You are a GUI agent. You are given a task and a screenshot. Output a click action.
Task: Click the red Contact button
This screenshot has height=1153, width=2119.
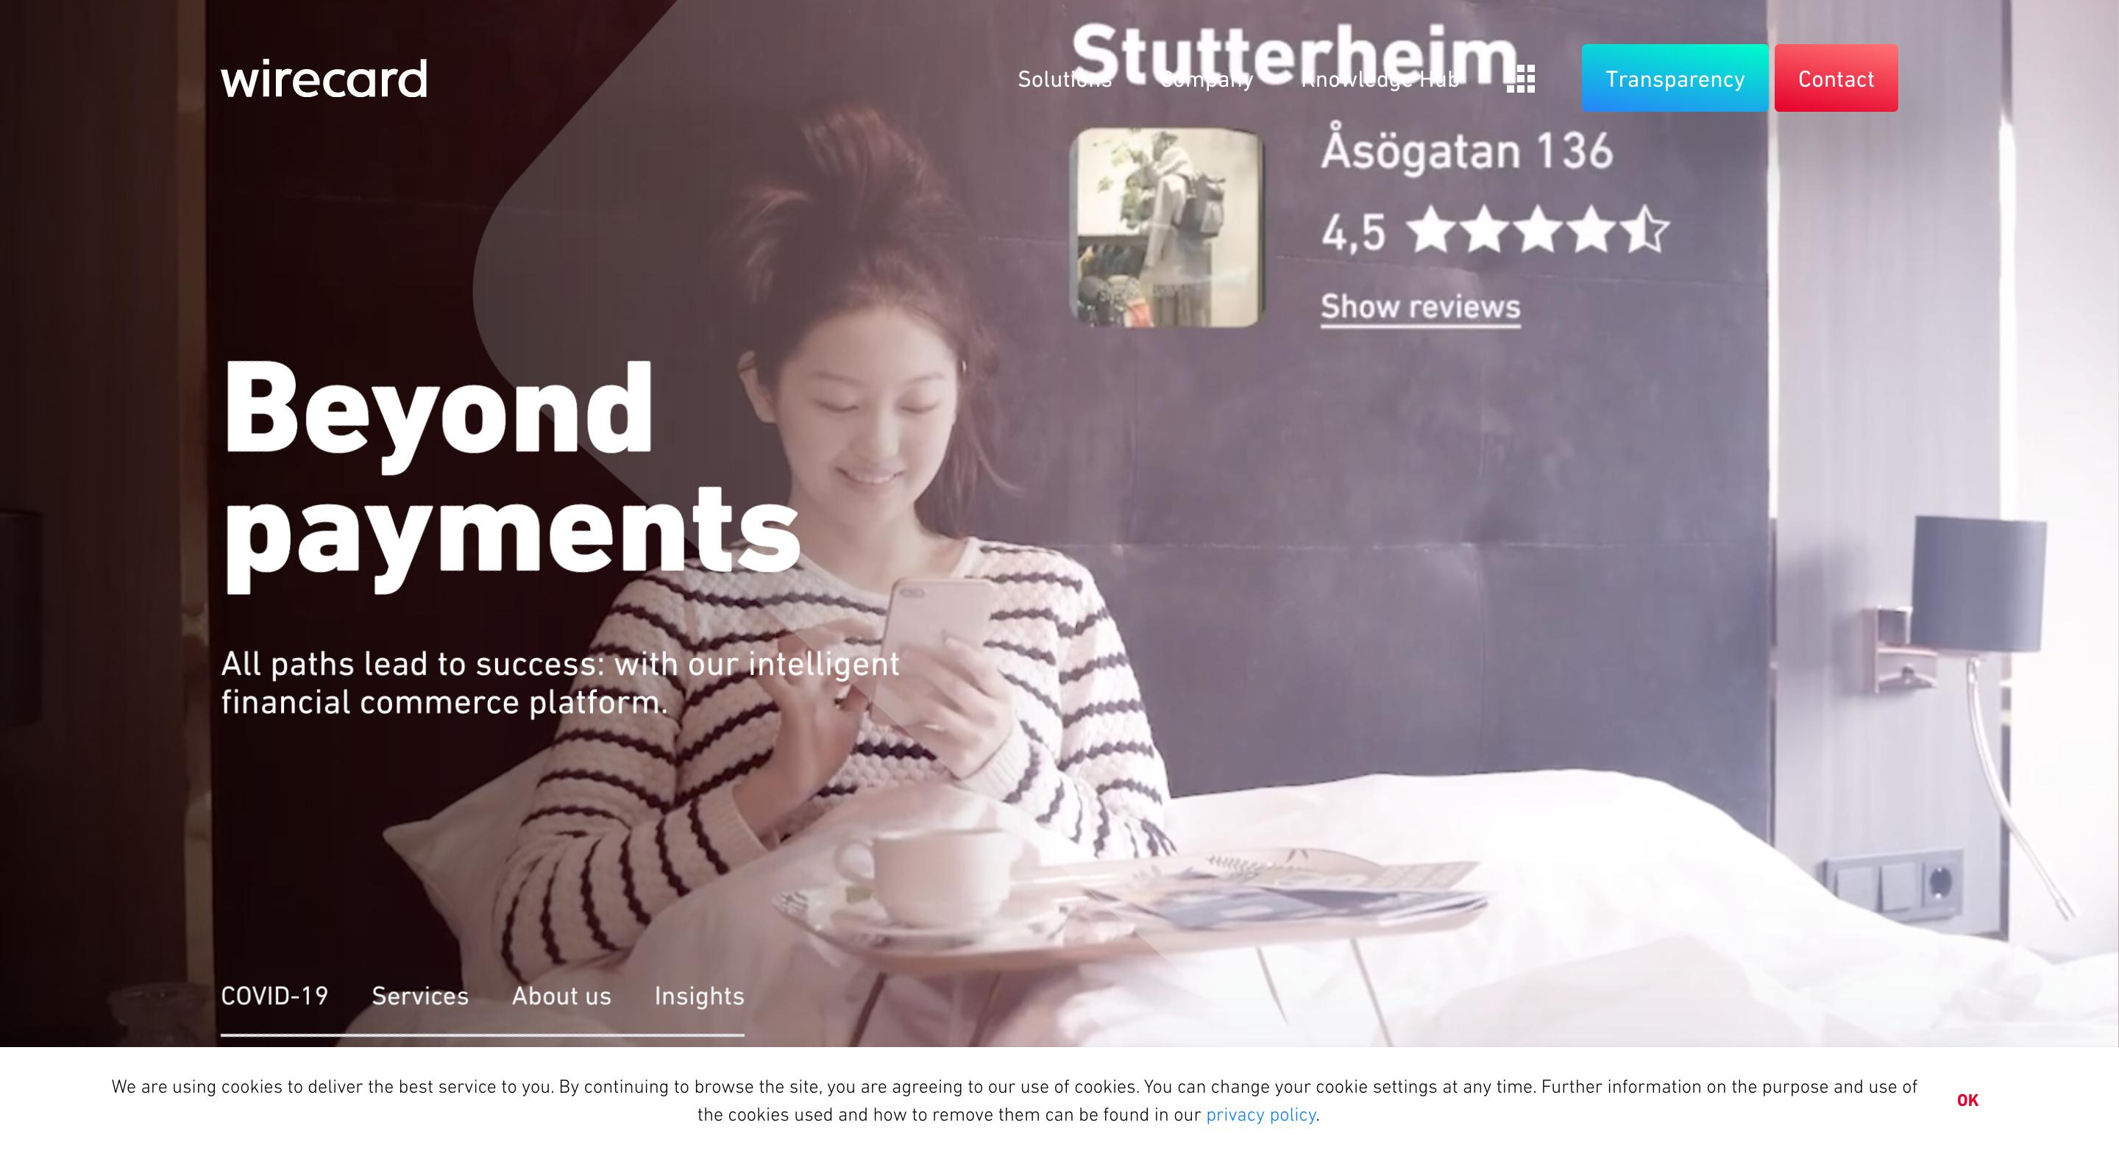pyautogui.click(x=1835, y=78)
